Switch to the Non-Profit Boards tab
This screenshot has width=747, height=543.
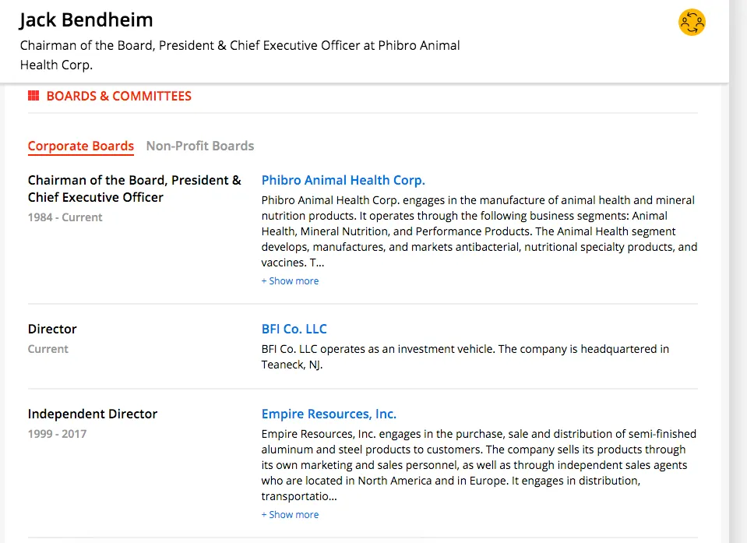[200, 146]
